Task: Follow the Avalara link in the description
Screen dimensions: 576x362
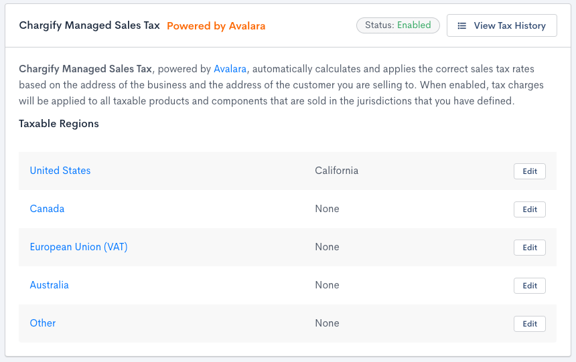Action: (x=230, y=69)
